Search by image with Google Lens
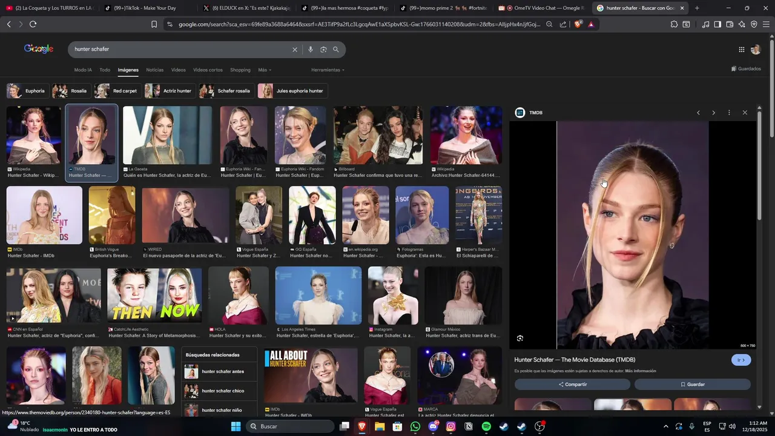 pyautogui.click(x=323, y=50)
